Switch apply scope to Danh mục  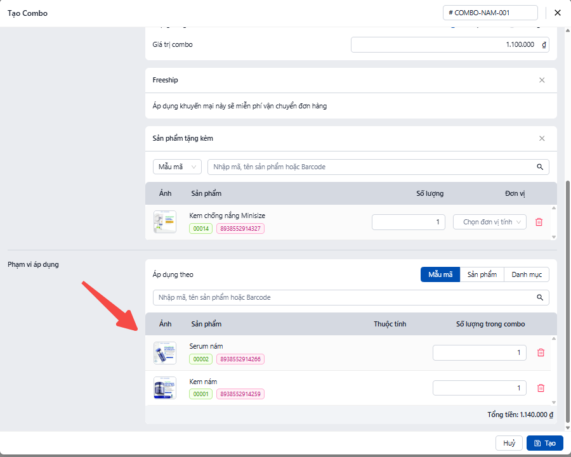526,274
